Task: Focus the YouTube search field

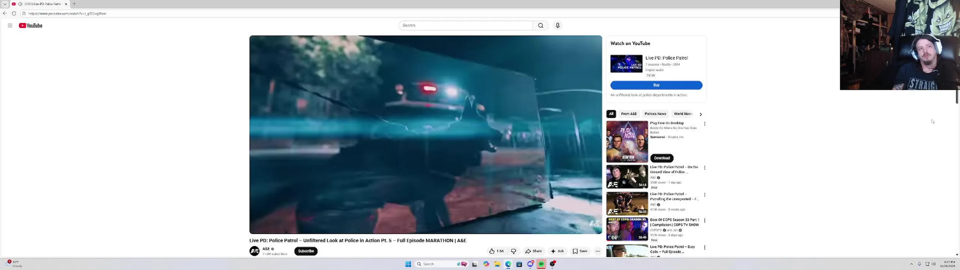Action: pos(465,25)
